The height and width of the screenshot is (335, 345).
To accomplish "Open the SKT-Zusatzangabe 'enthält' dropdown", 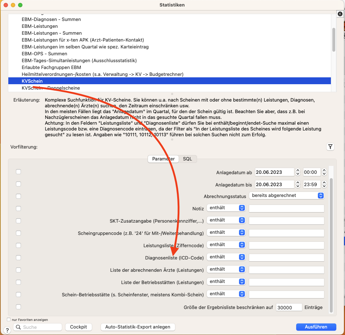I will click(226, 220).
